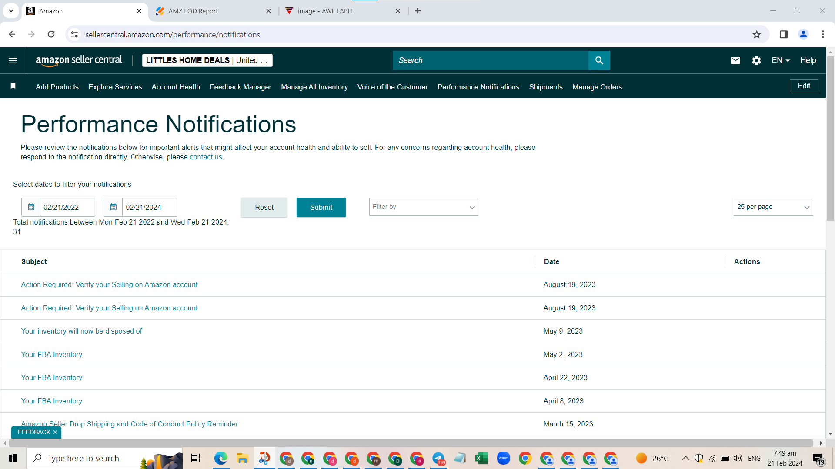
Task: Open Add Products in the nav bar
Action: click(57, 87)
